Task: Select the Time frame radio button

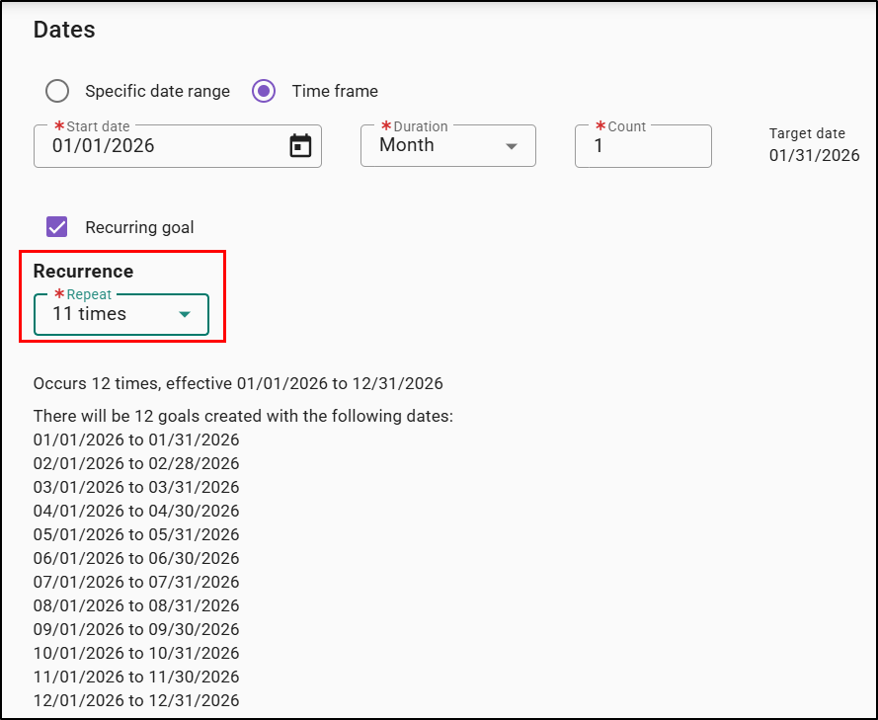Action: tap(263, 91)
